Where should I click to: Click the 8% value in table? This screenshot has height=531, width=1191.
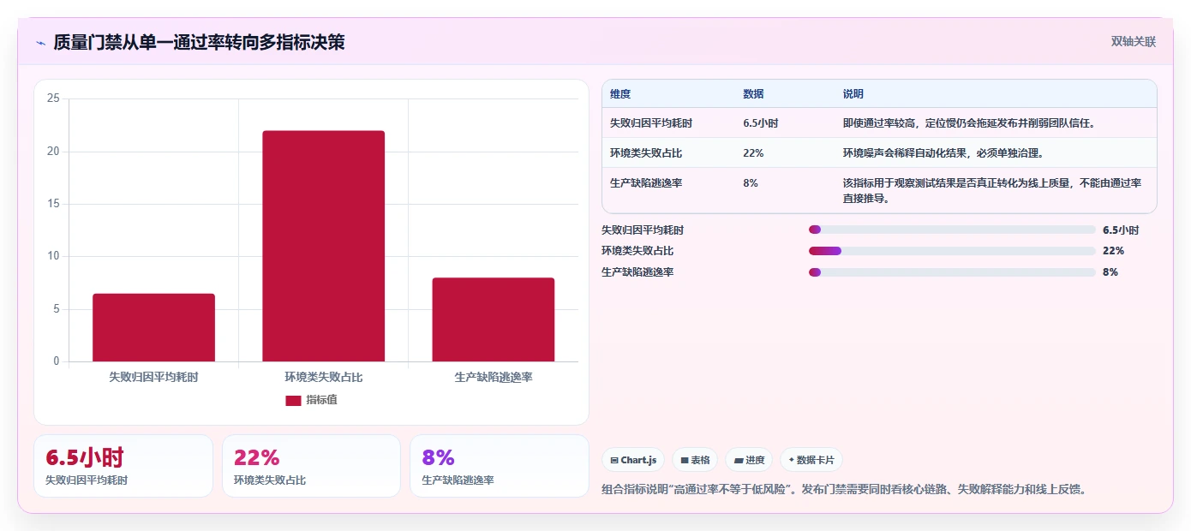(751, 183)
